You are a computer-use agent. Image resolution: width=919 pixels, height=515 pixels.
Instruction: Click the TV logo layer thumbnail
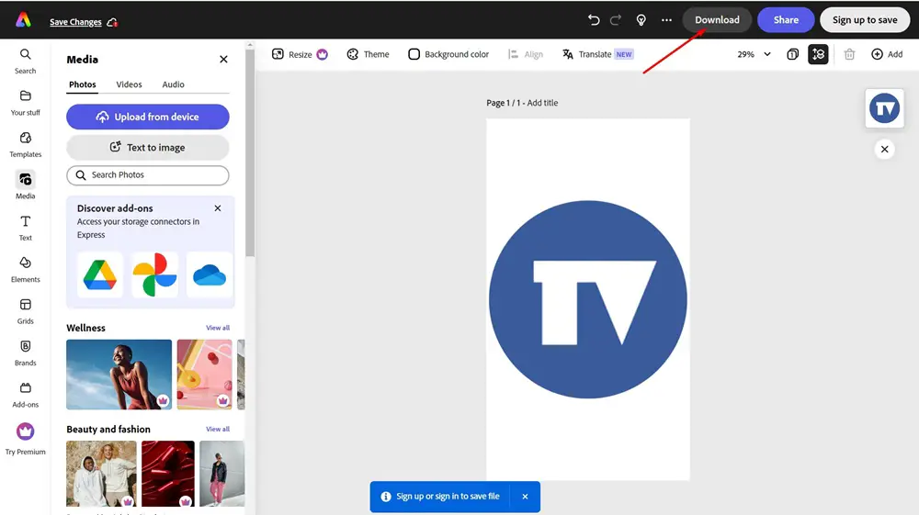[x=884, y=108]
